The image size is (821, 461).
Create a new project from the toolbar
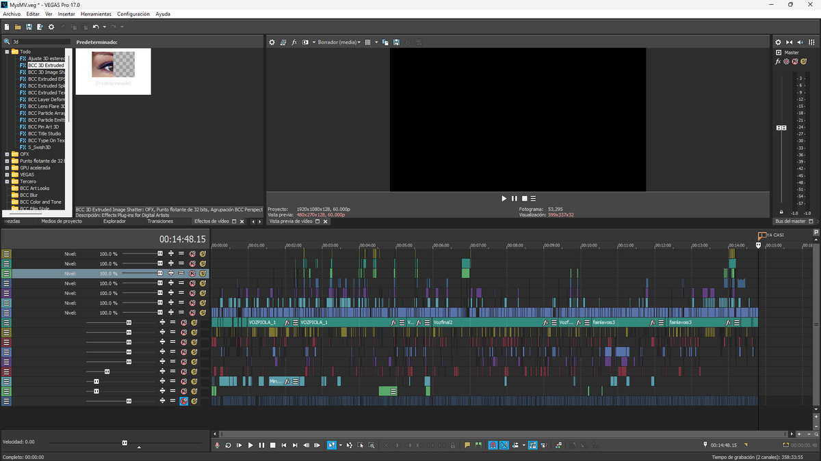pos(7,27)
